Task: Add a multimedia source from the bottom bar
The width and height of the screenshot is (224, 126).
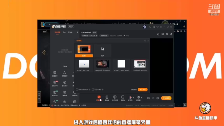Action: pos(123,98)
